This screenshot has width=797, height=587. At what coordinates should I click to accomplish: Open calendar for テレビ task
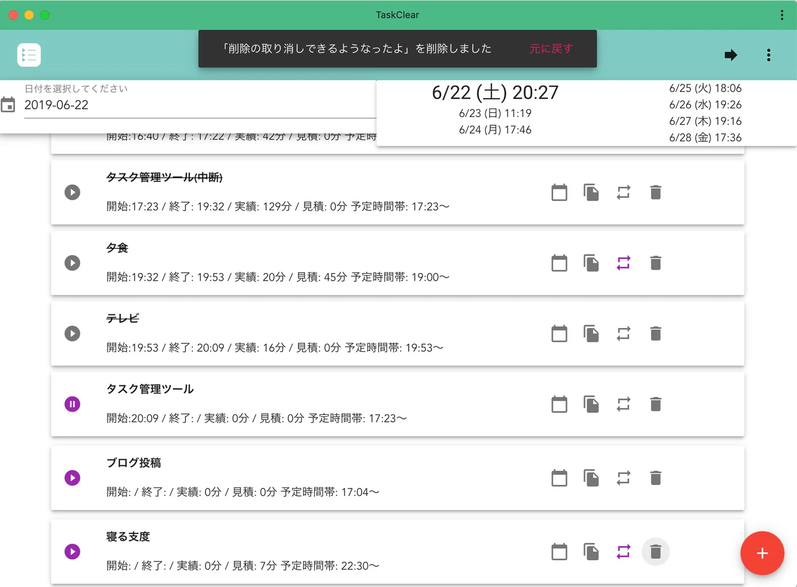point(560,334)
